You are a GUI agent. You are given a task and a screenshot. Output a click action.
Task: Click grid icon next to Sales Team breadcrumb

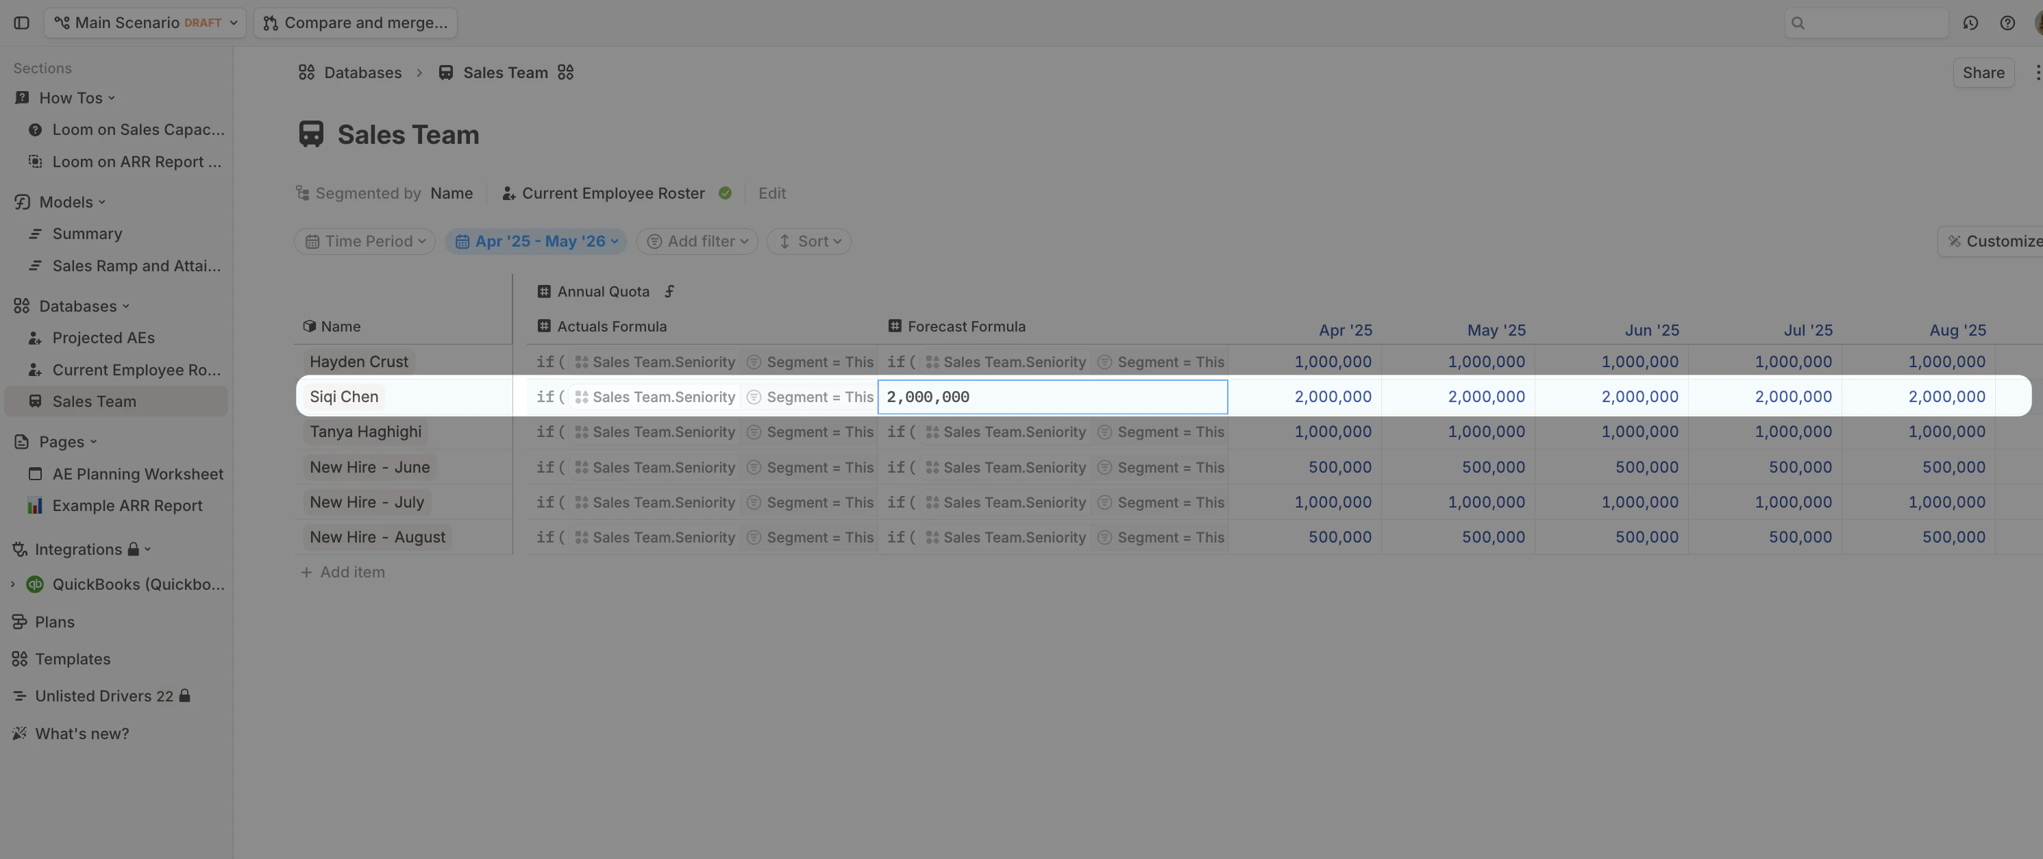(x=565, y=73)
